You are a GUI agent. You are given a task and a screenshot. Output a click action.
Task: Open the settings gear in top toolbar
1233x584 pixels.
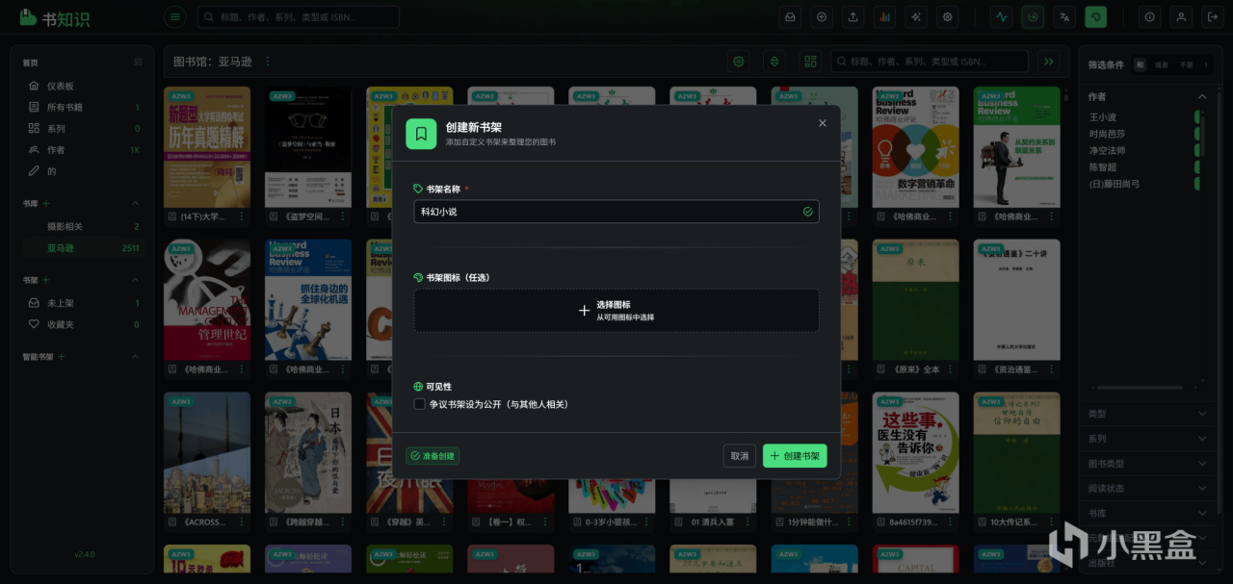[949, 16]
